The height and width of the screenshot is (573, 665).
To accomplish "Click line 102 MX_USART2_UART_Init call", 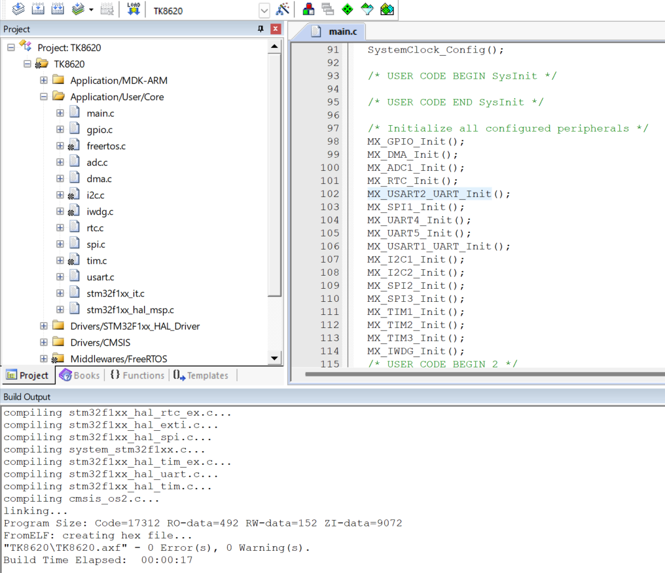I will [x=439, y=194].
